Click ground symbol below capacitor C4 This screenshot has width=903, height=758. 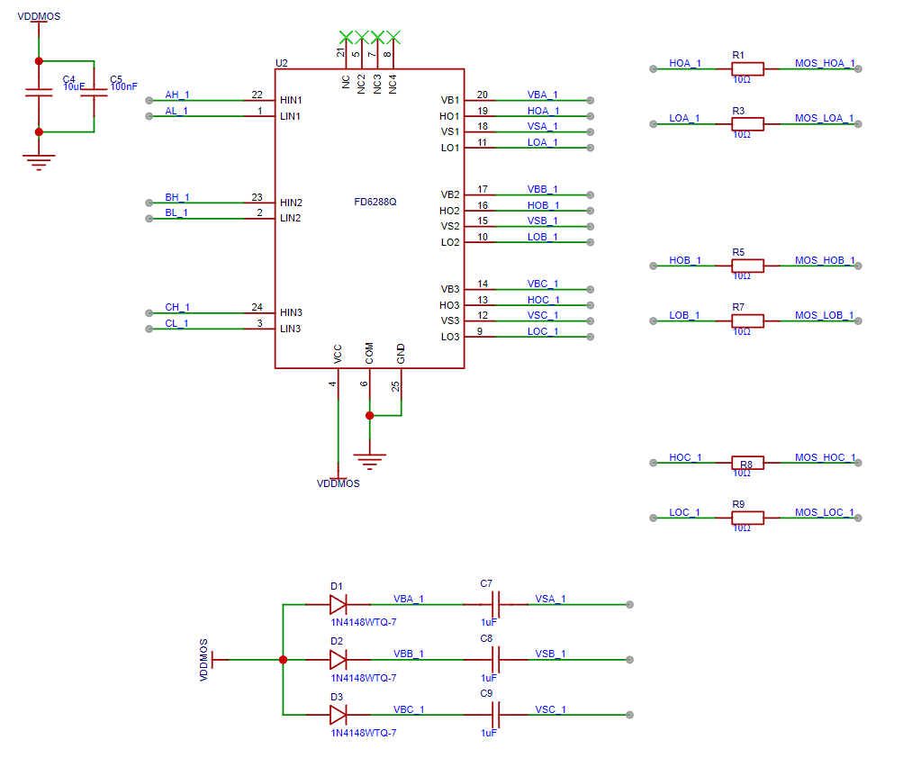(x=39, y=162)
